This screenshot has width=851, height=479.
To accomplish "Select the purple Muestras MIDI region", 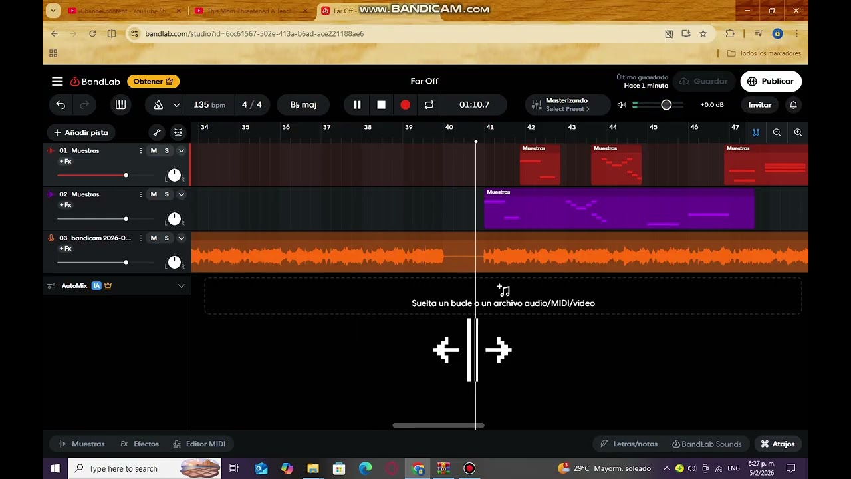I will point(619,209).
